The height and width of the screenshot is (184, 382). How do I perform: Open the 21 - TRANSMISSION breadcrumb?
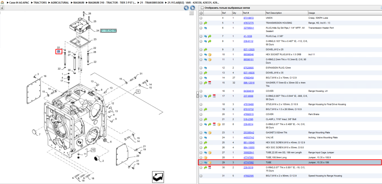pos(152,2)
